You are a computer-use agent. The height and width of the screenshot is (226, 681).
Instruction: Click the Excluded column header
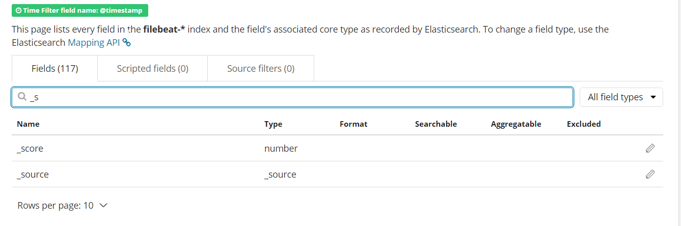[x=583, y=124]
